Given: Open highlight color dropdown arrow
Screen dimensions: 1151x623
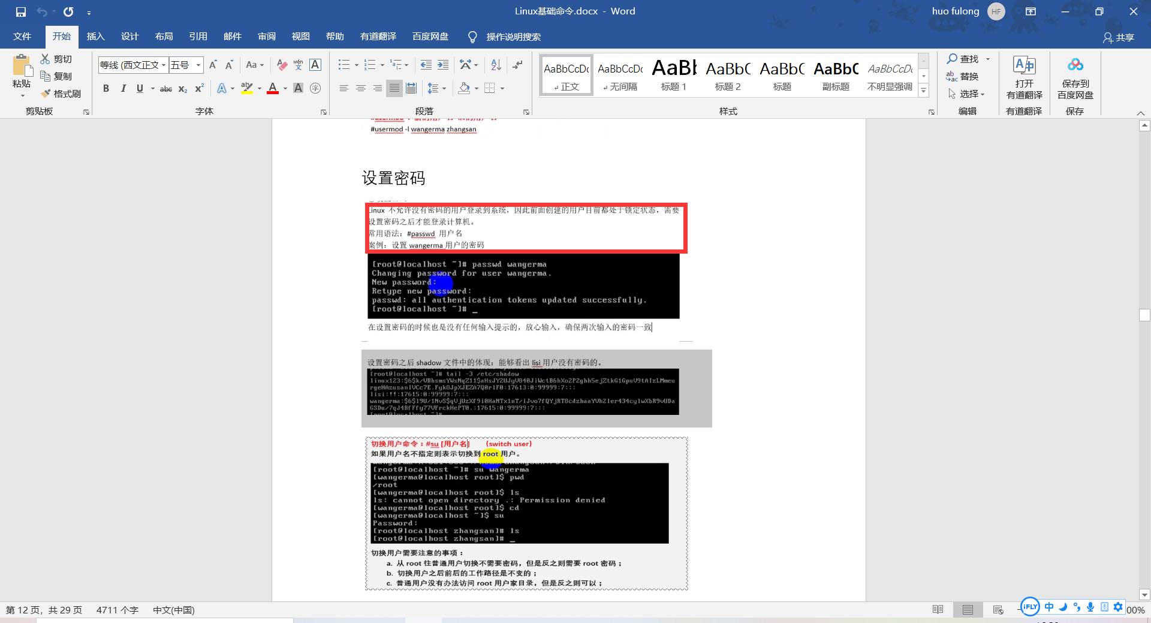Looking at the screenshot, I should 260,88.
